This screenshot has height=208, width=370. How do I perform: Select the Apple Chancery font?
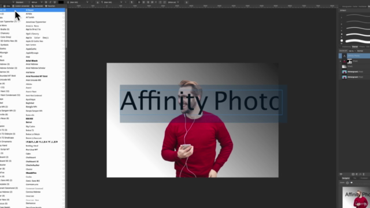point(32,34)
